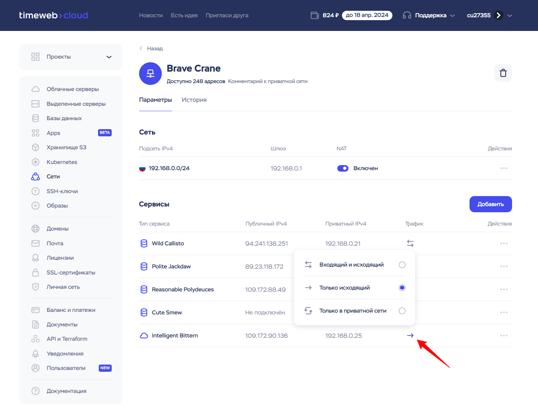
Task: Open Хранилище S3 in the sidebar
Action: [x=66, y=147]
